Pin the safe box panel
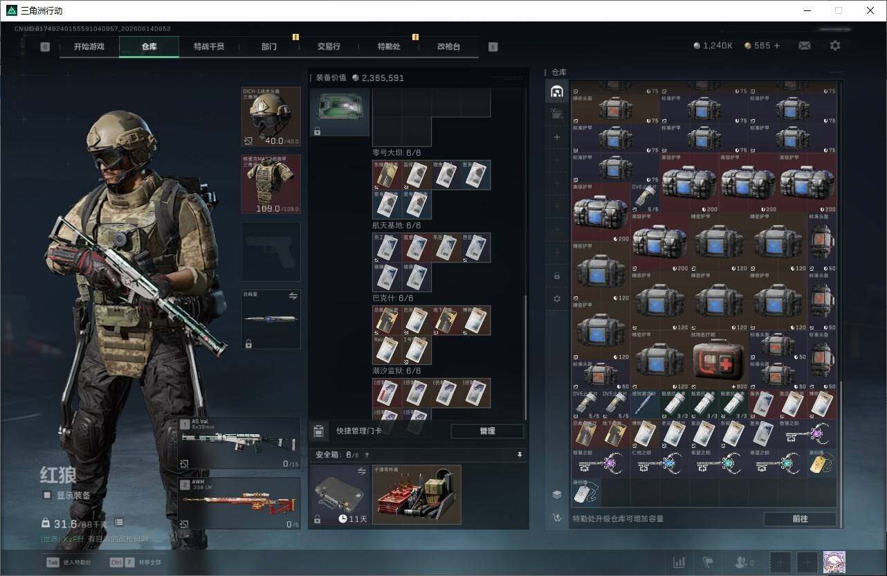The height and width of the screenshot is (576, 887). click(520, 455)
